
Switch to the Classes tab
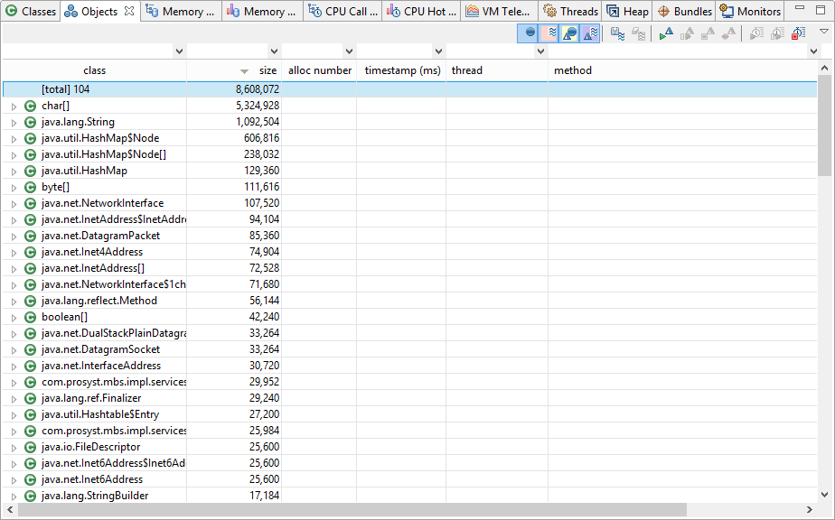[31, 12]
